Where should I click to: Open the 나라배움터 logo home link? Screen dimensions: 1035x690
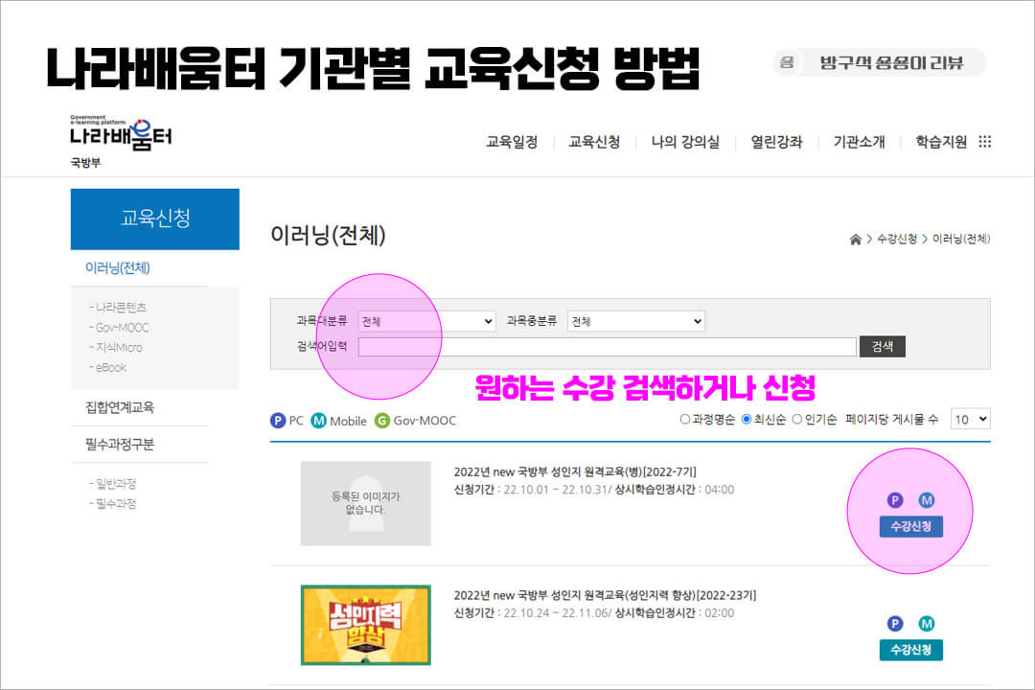pyautogui.click(x=121, y=134)
